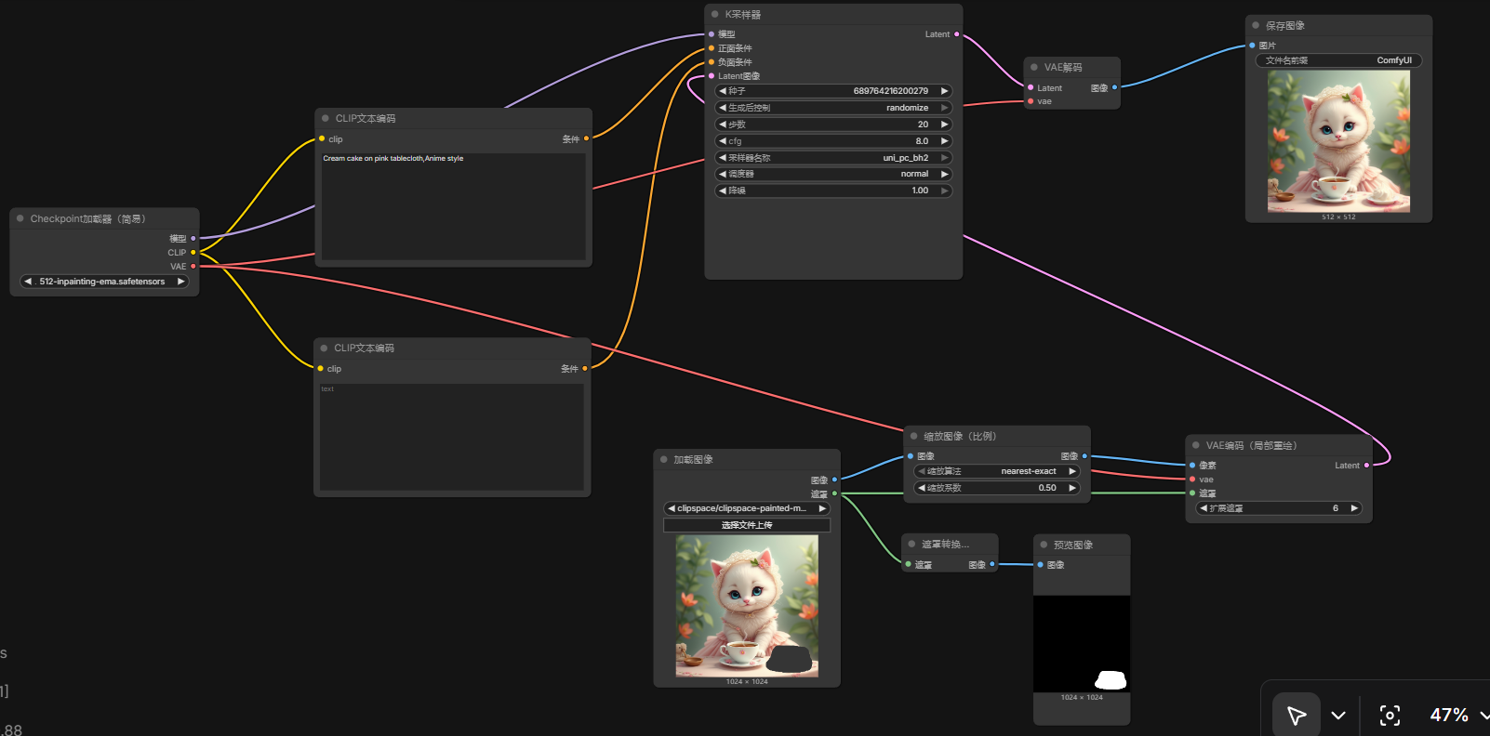The width and height of the screenshot is (1490, 736).
Task: Select previous 调度器 option with left arrow
Action: click(723, 174)
